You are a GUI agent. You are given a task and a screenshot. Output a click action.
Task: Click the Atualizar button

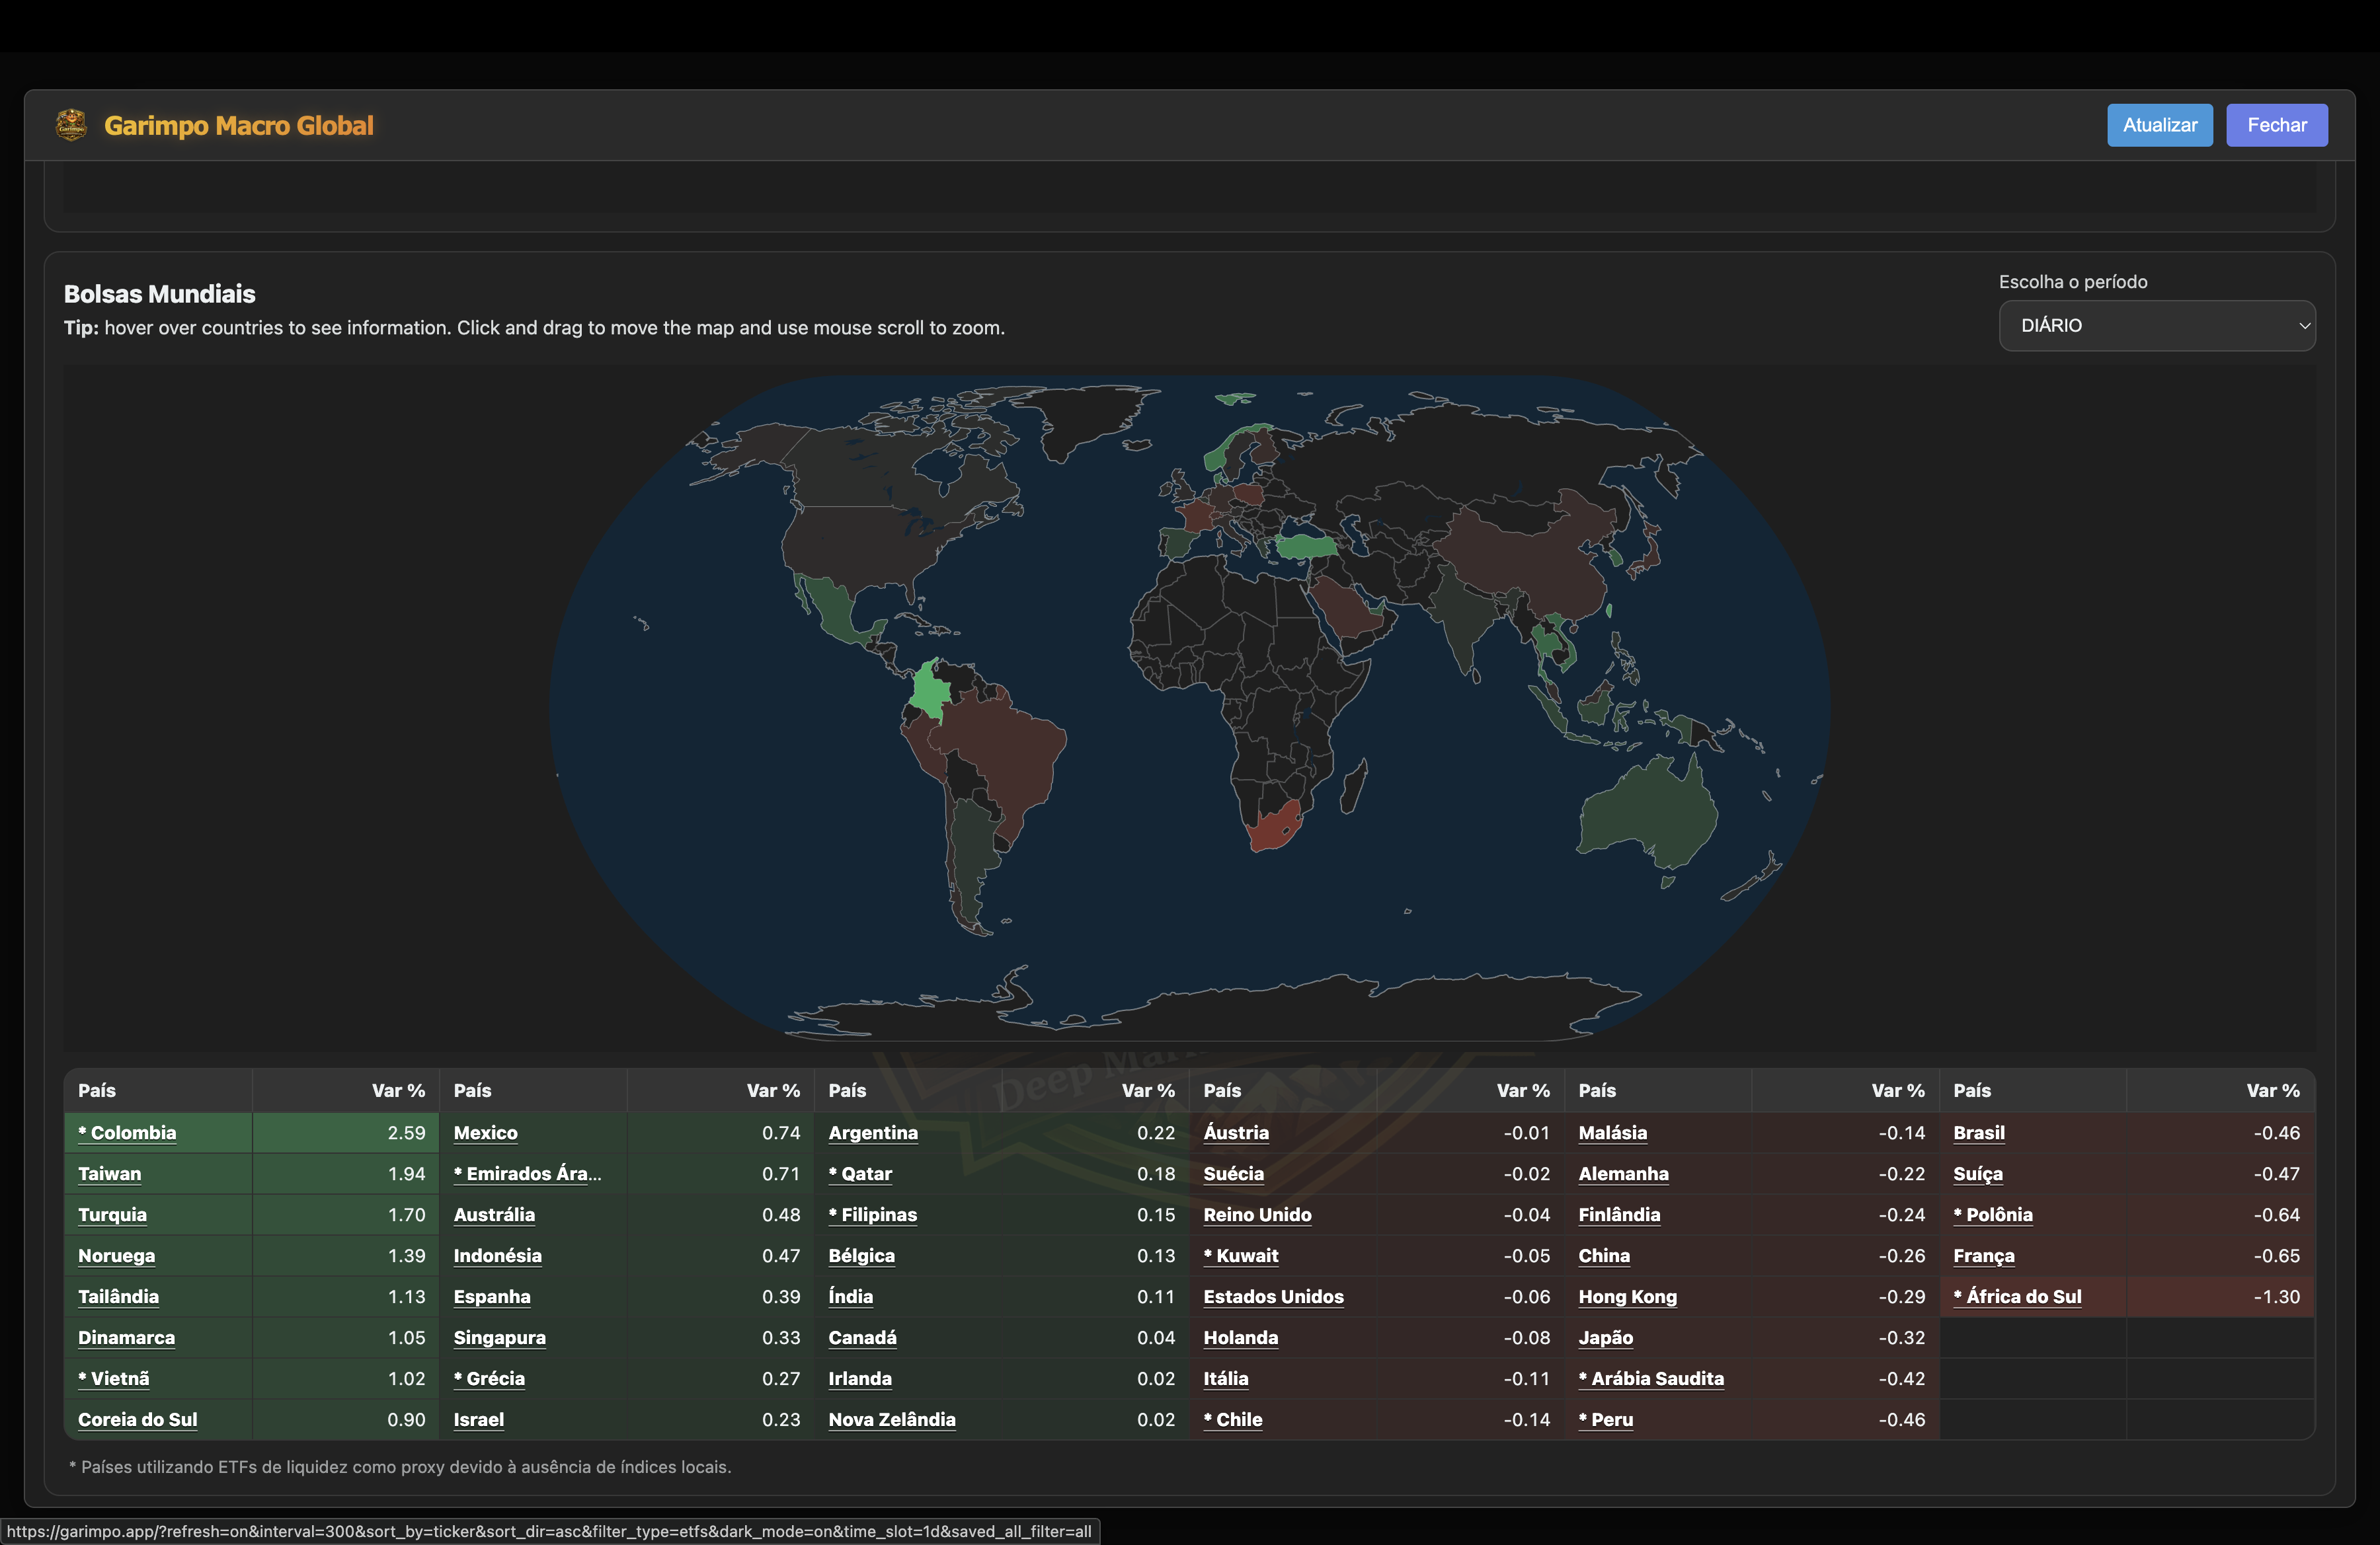[2159, 124]
